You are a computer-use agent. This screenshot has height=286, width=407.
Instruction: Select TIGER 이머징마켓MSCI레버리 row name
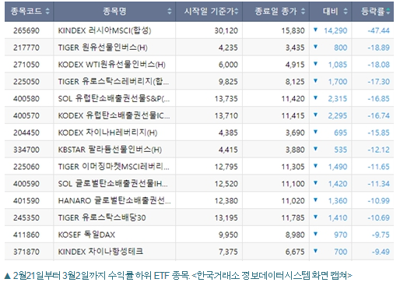114,167
